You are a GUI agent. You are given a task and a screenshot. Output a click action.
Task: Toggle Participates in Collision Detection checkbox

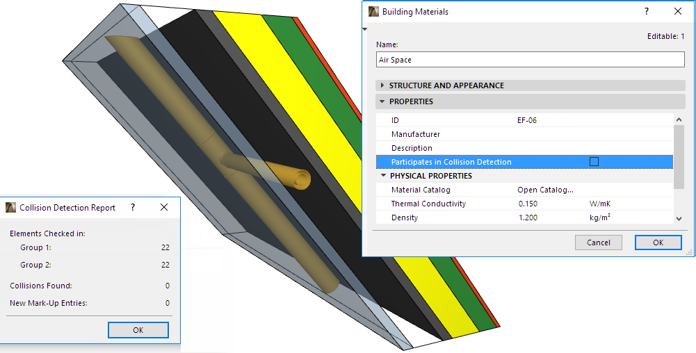[x=594, y=162]
